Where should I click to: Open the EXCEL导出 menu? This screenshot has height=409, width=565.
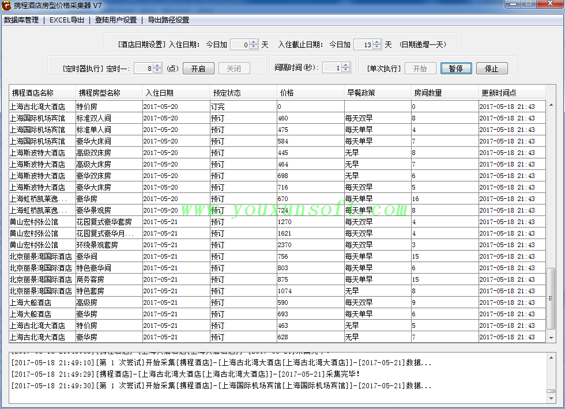pyautogui.click(x=67, y=20)
